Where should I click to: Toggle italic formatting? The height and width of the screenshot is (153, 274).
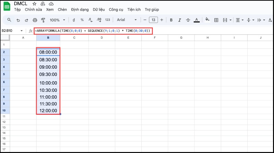(179, 20)
